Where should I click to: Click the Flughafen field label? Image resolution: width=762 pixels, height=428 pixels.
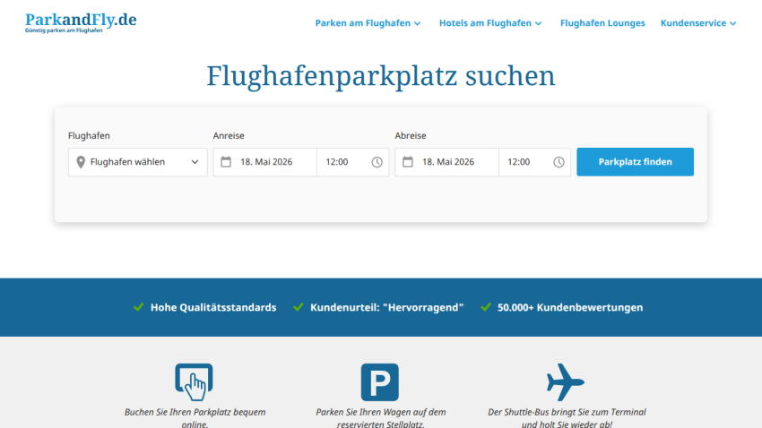pos(89,135)
